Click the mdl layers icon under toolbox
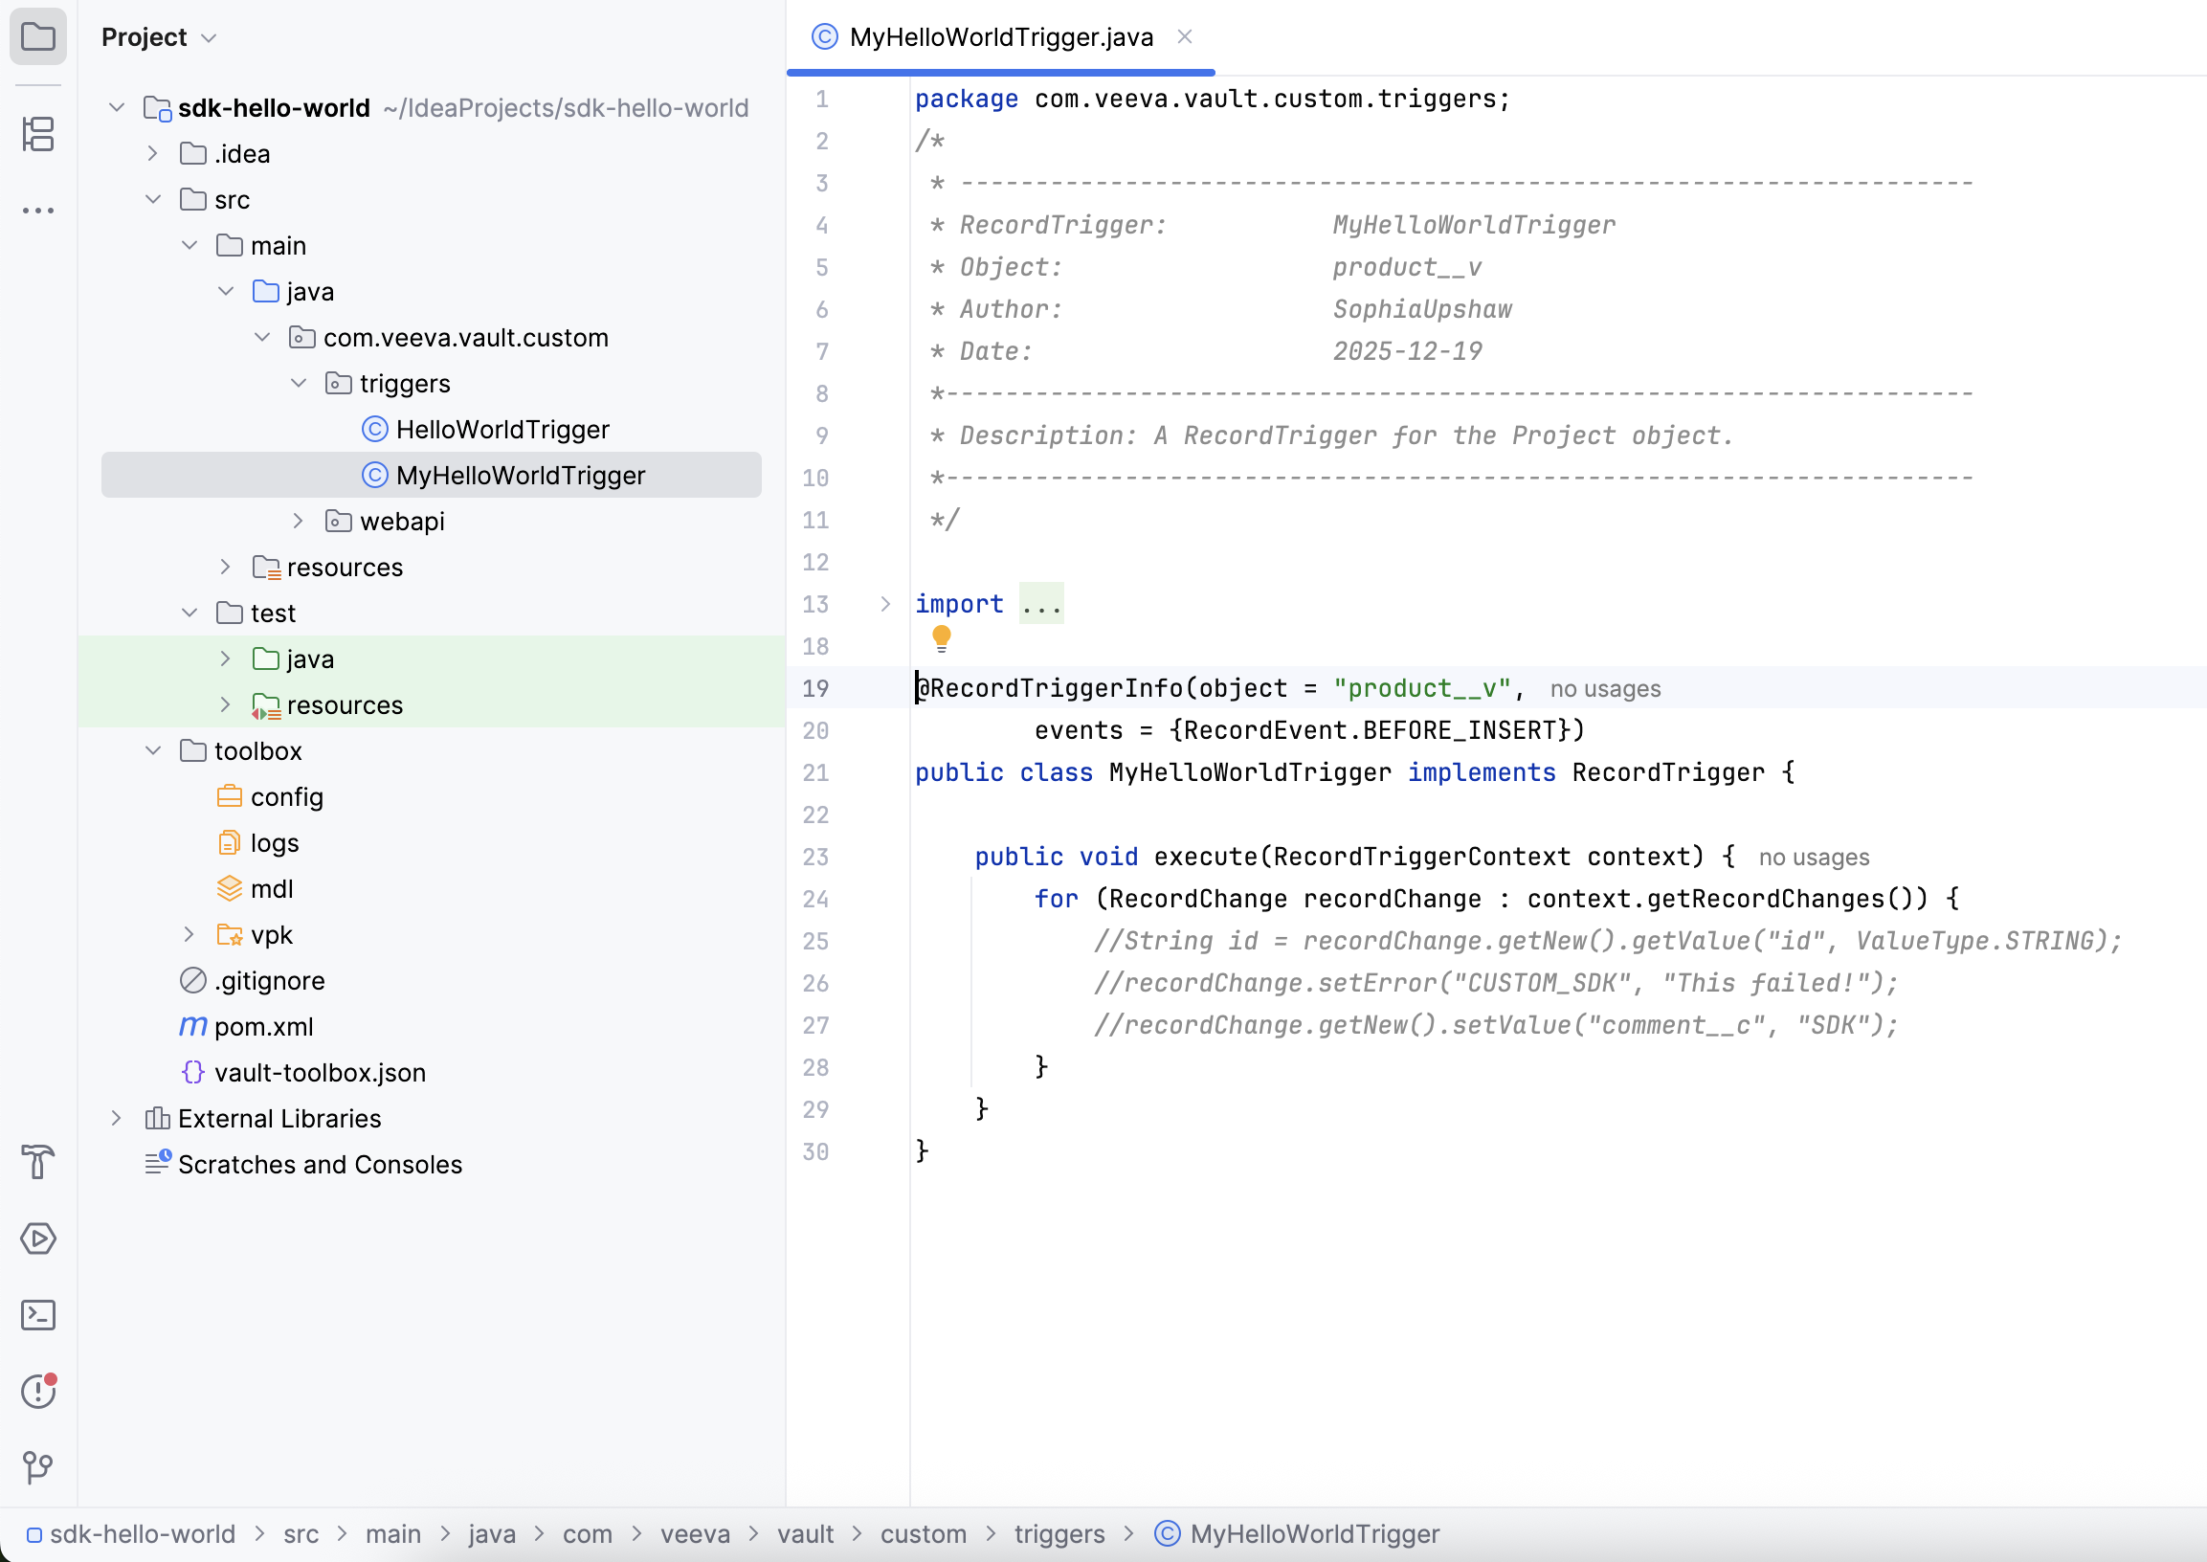 [x=230, y=889]
